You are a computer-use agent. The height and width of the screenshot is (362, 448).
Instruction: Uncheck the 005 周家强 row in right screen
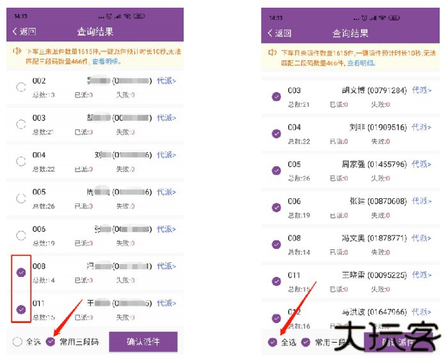(x=276, y=170)
